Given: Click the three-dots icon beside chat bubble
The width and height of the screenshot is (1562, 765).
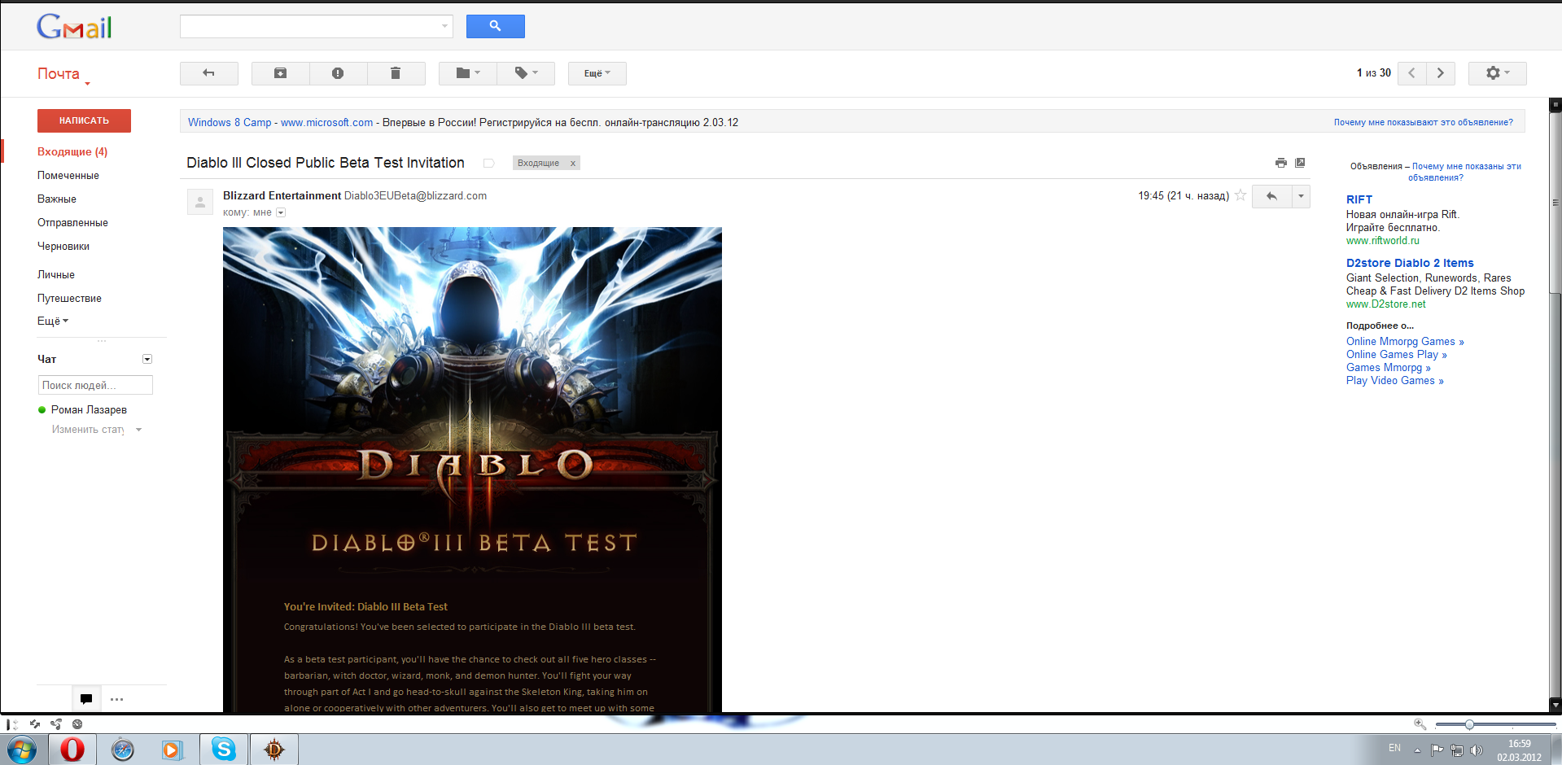Looking at the screenshot, I should click(116, 699).
